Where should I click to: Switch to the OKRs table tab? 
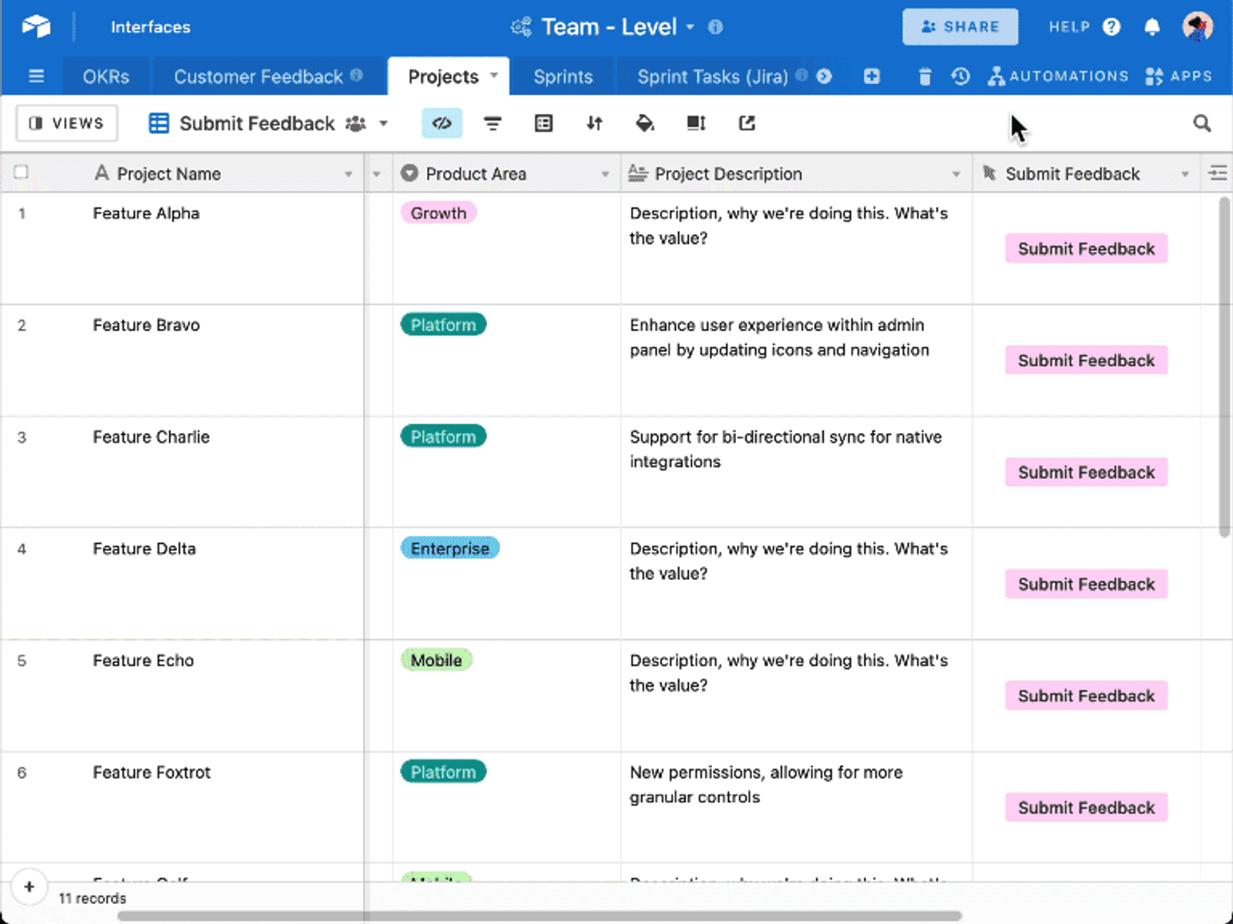(x=106, y=77)
